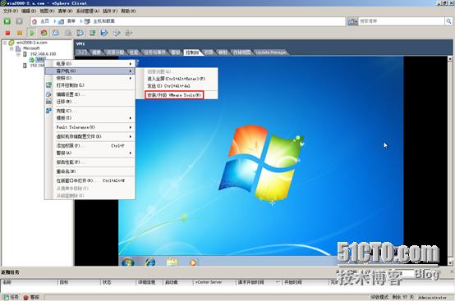This screenshot has width=455, height=301.
Task: Collapse the 192.168.6.100 host node
Action: [18, 54]
